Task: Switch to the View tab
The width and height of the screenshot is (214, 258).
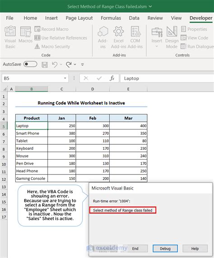Action: [x=176, y=18]
